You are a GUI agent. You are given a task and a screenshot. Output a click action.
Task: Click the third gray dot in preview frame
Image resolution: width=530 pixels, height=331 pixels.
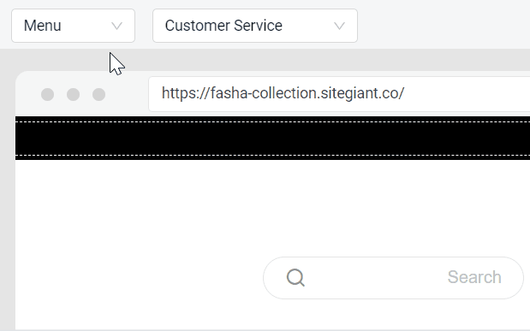point(98,94)
